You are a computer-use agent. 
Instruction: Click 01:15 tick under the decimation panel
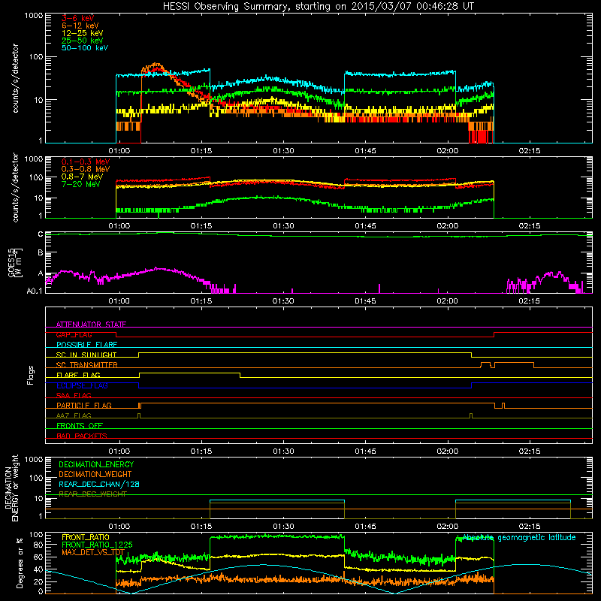(x=201, y=527)
